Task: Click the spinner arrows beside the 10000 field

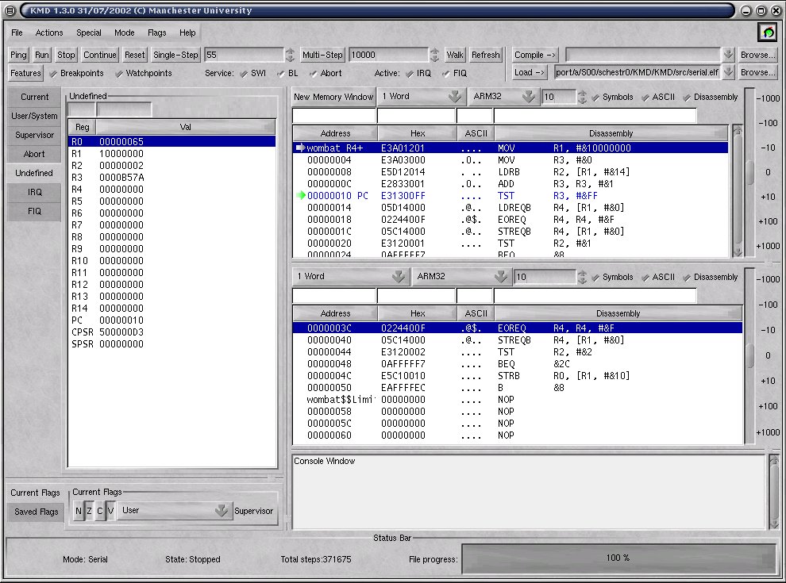Action: [434, 55]
